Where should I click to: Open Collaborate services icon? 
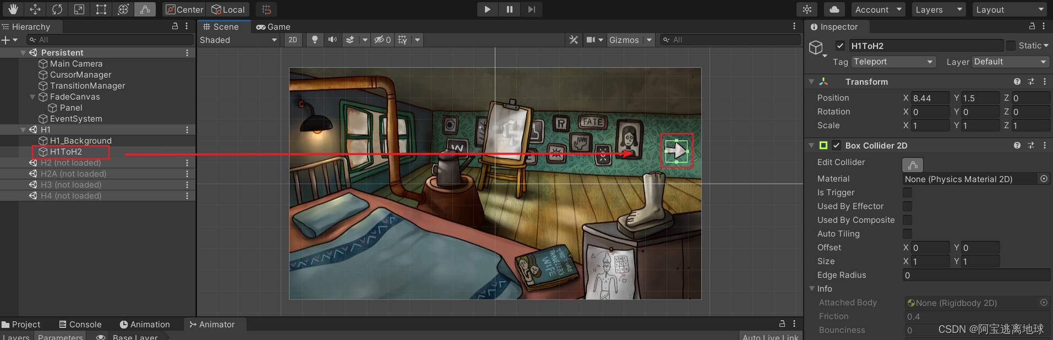807,9
